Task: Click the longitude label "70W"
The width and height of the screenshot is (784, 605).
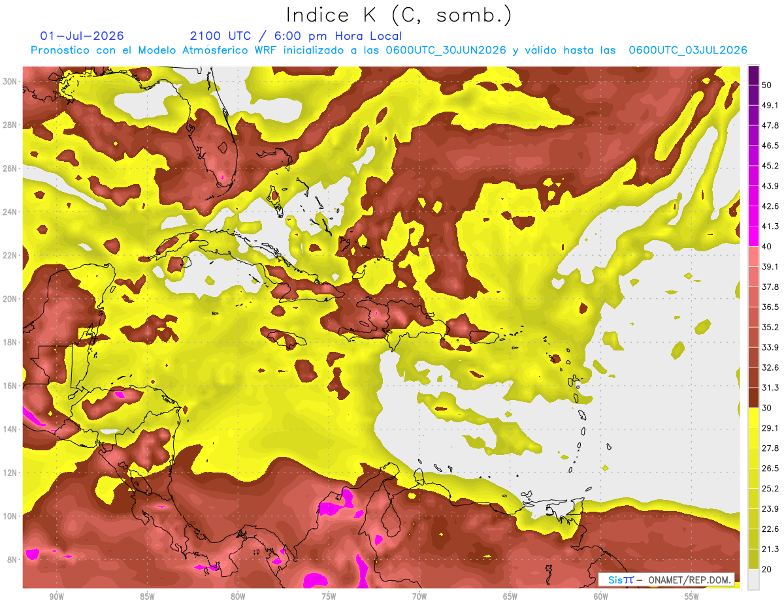Action: (419, 597)
